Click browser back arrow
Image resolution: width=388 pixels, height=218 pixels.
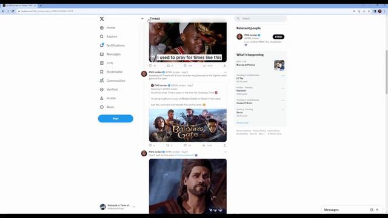[3, 11]
